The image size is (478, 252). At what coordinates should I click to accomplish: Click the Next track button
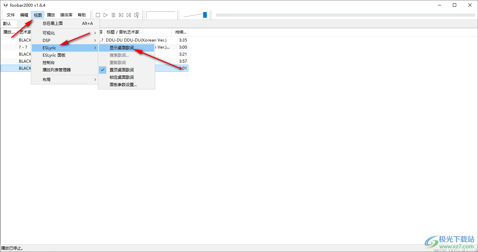point(129,15)
